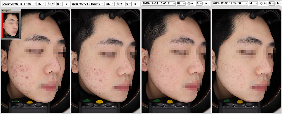Open NL dropdown for 2025-12-30 panel
The image size is (282, 114).
coord(253,4)
